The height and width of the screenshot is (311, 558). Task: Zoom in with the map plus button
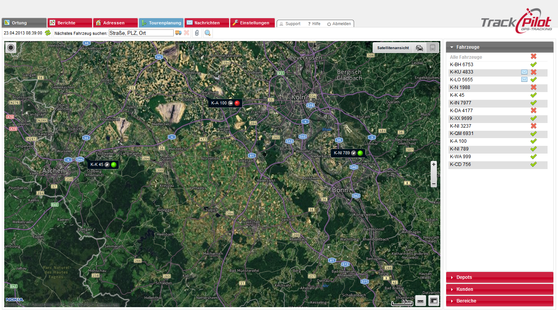pyautogui.click(x=434, y=164)
